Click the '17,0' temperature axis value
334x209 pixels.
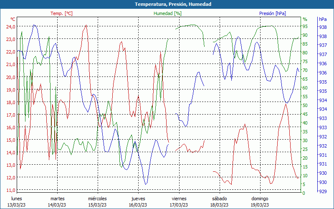pos(11,115)
